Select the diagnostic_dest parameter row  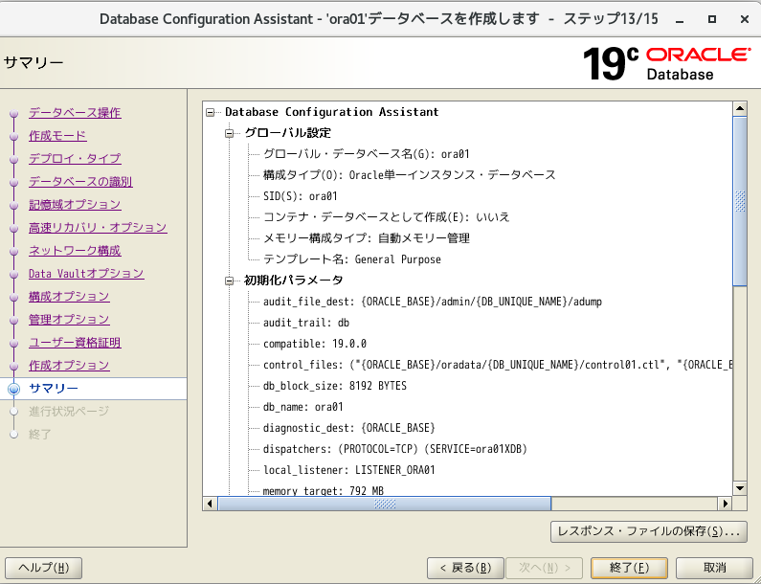tap(349, 428)
